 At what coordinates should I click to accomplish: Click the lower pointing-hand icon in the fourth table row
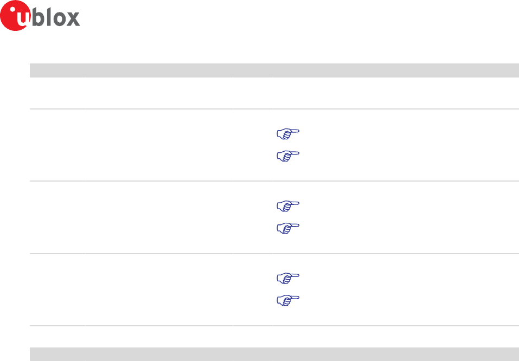(x=288, y=300)
